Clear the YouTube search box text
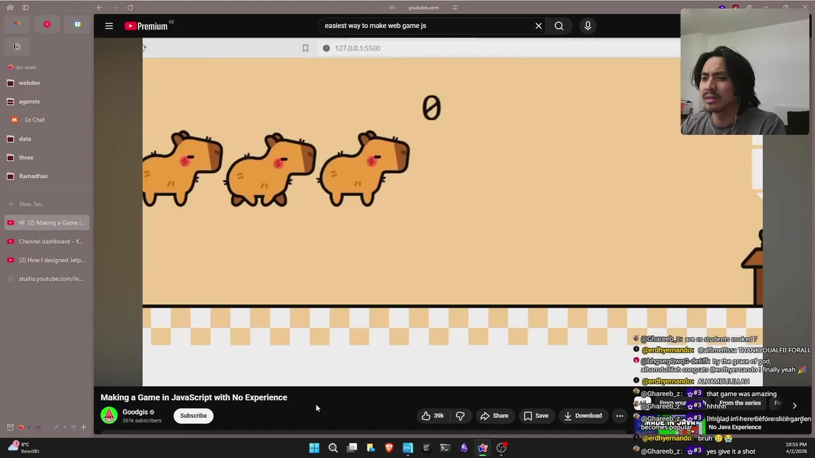815x458 pixels. coord(539,26)
